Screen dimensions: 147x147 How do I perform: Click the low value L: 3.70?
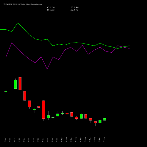click(x=74, y=10)
